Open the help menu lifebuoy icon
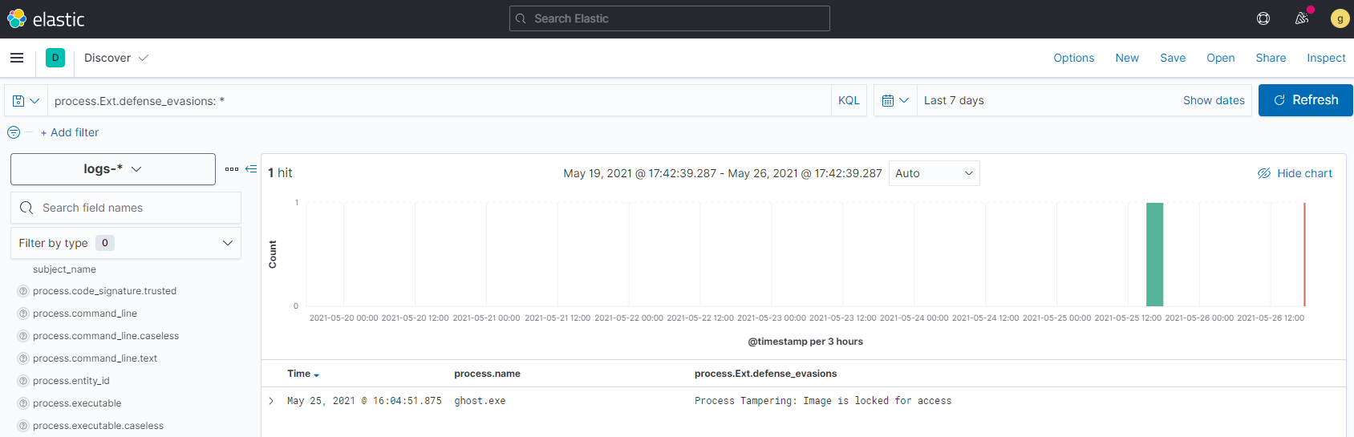This screenshot has width=1354, height=437. [x=1263, y=18]
